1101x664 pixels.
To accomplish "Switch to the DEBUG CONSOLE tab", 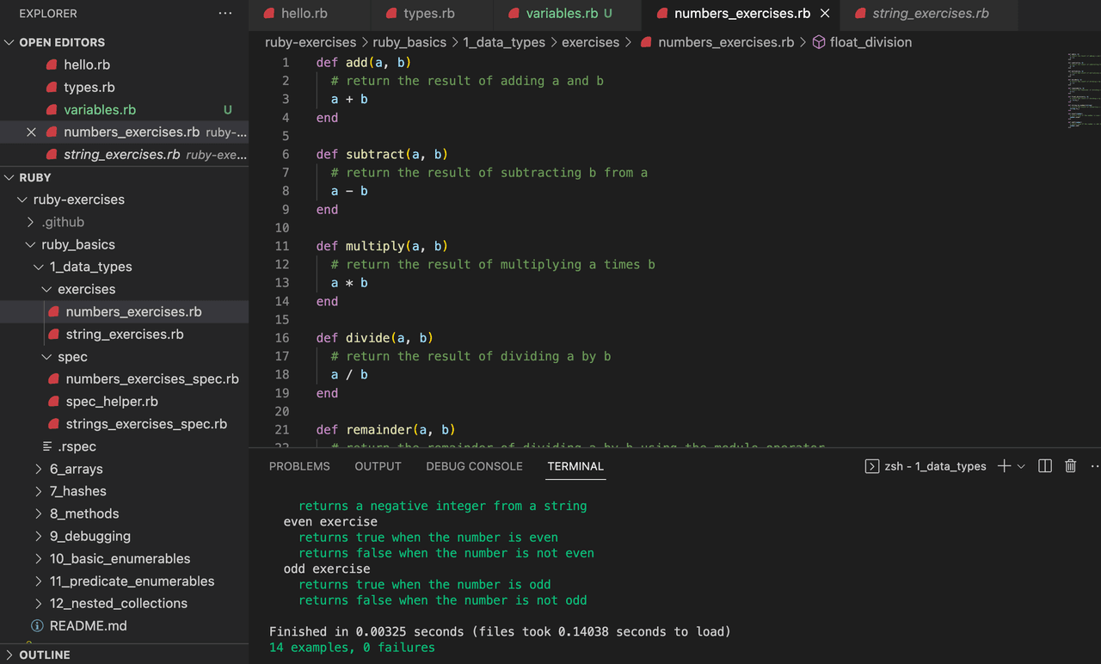I will (474, 466).
